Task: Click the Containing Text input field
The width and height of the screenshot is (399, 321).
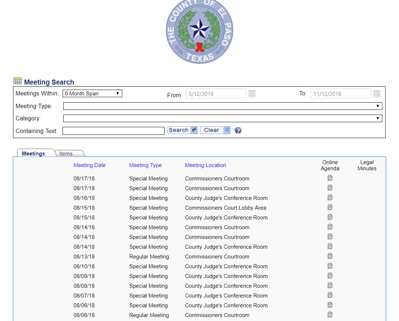Action: click(114, 131)
